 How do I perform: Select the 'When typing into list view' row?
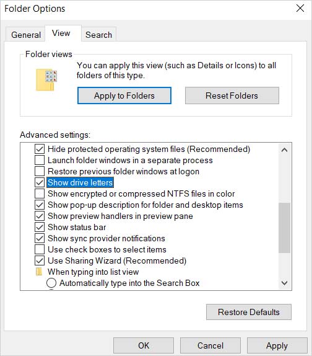tap(87, 272)
